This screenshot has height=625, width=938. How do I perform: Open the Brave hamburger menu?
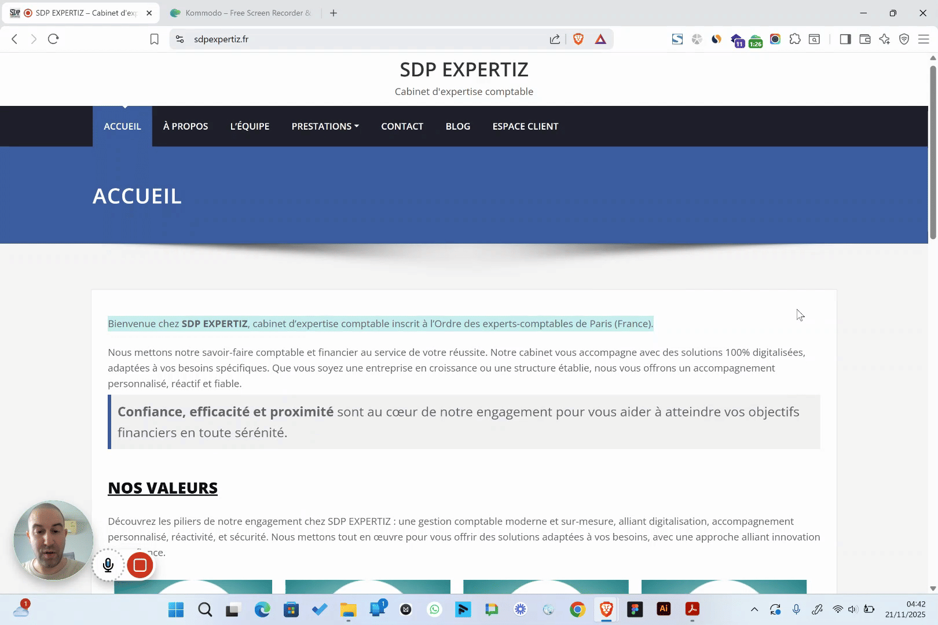924,39
